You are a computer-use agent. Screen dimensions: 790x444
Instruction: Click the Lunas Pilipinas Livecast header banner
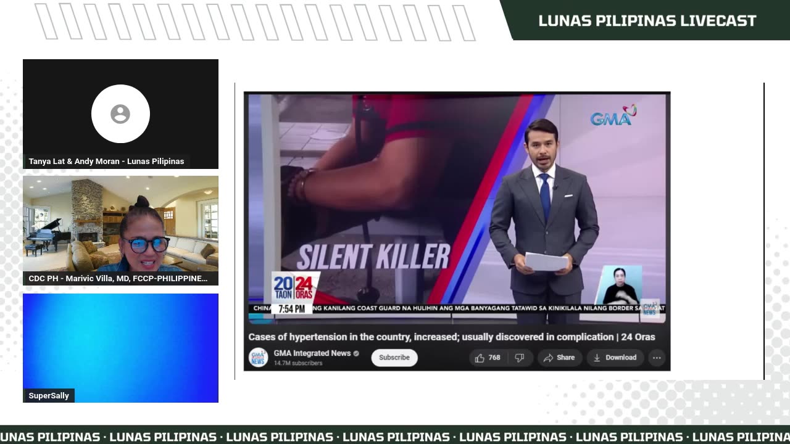[x=647, y=20]
